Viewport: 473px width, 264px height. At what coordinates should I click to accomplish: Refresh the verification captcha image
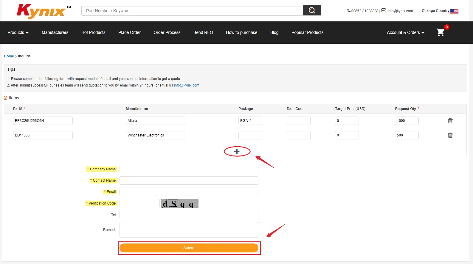pos(180,203)
